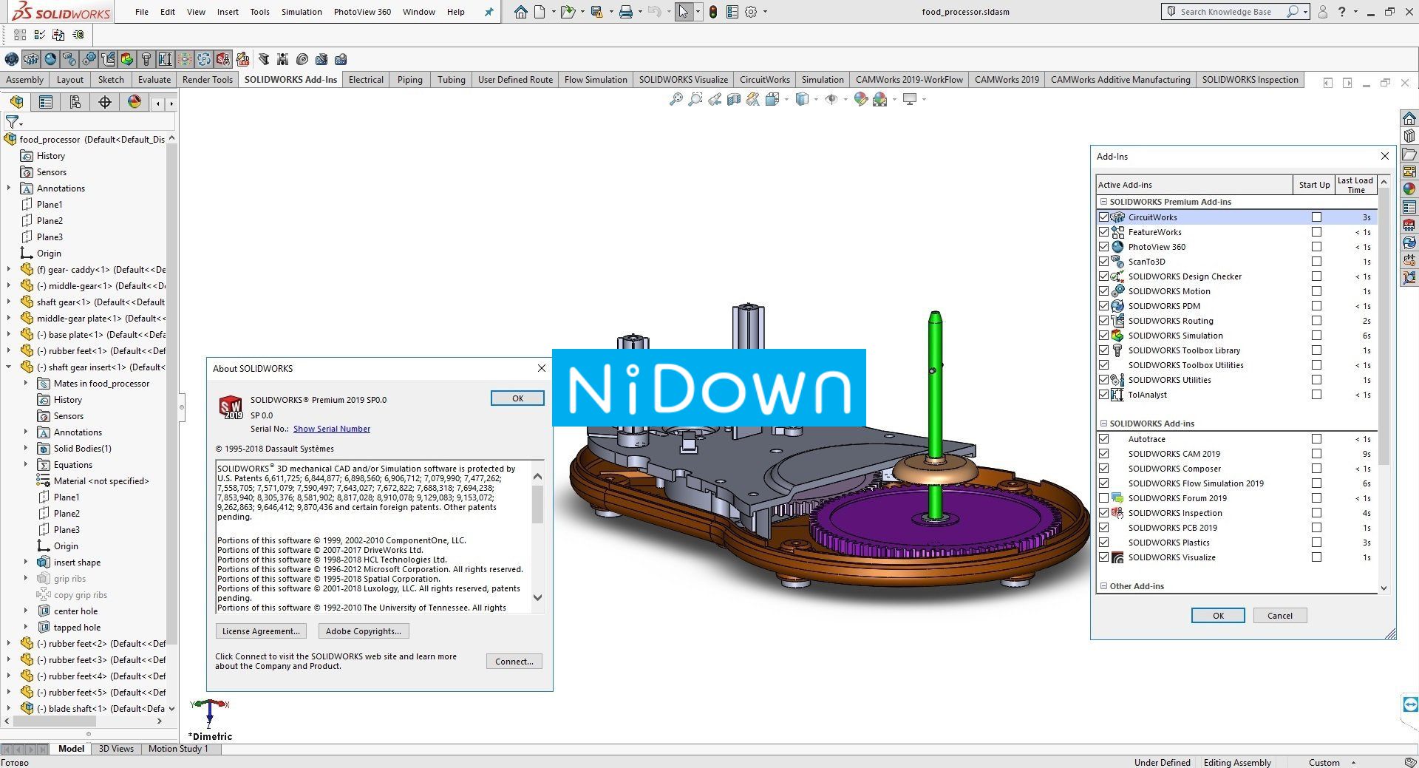
Task: Switch to the Flow Simulation tab
Action: [596, 80]
